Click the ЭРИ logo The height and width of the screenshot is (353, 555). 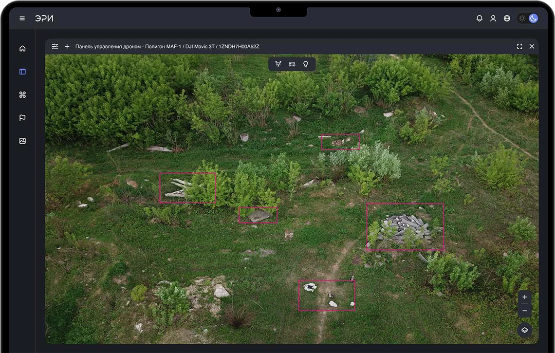click(x=44, y=19)
